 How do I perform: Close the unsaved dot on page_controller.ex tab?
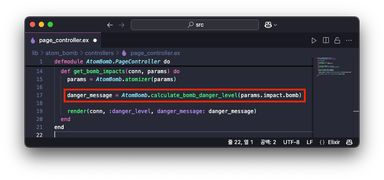[x=95, y=40]
